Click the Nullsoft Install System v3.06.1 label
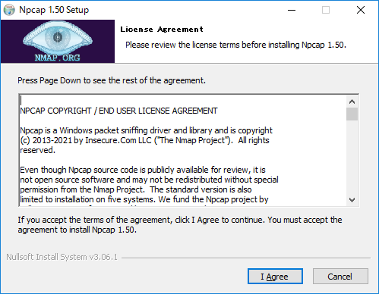379x294 pixels. 62,257
